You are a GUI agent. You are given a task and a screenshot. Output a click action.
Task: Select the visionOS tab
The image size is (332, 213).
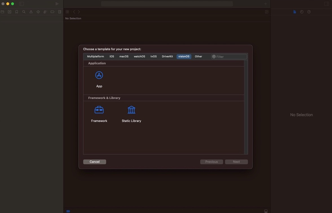coord(184,56)
